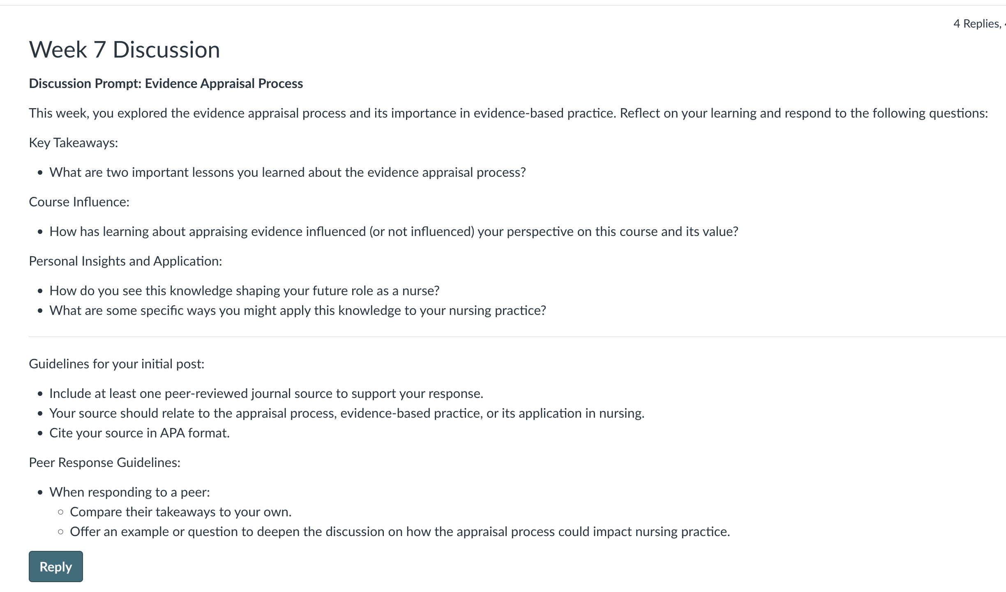Click the specific ways apply knowledge question

(298, 310)
